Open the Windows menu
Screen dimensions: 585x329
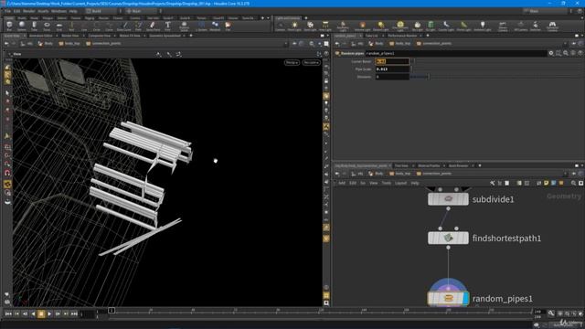(58, 11)
